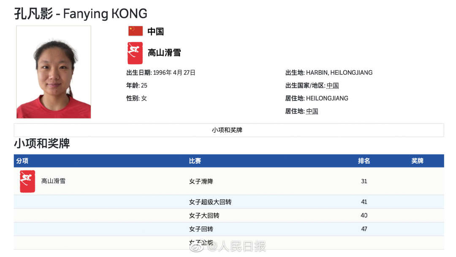Open the 女子超级大回转 event link
This screenshot has height=257, width=456.
(210, 202)
